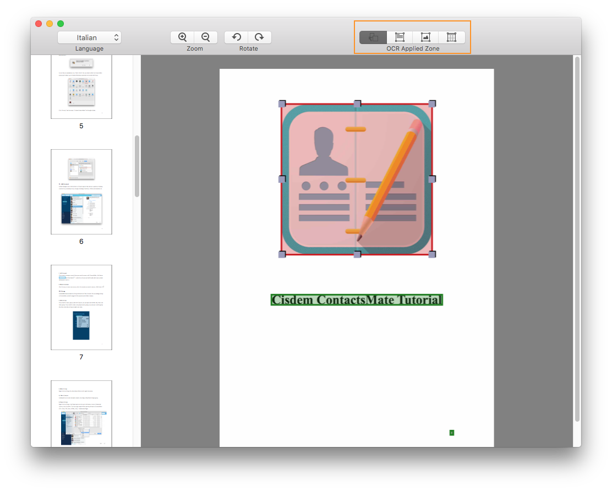Select the Cisdem ContactsMate Tutorial text zone
Screen dimensions: 612x491
point(357,300)
